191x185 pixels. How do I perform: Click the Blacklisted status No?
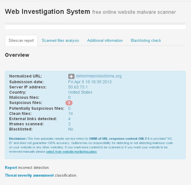(x=71, y=129)
